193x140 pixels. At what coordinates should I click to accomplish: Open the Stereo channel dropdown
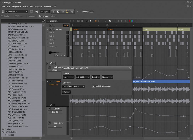pyautogui.click(x=107, y=77)
